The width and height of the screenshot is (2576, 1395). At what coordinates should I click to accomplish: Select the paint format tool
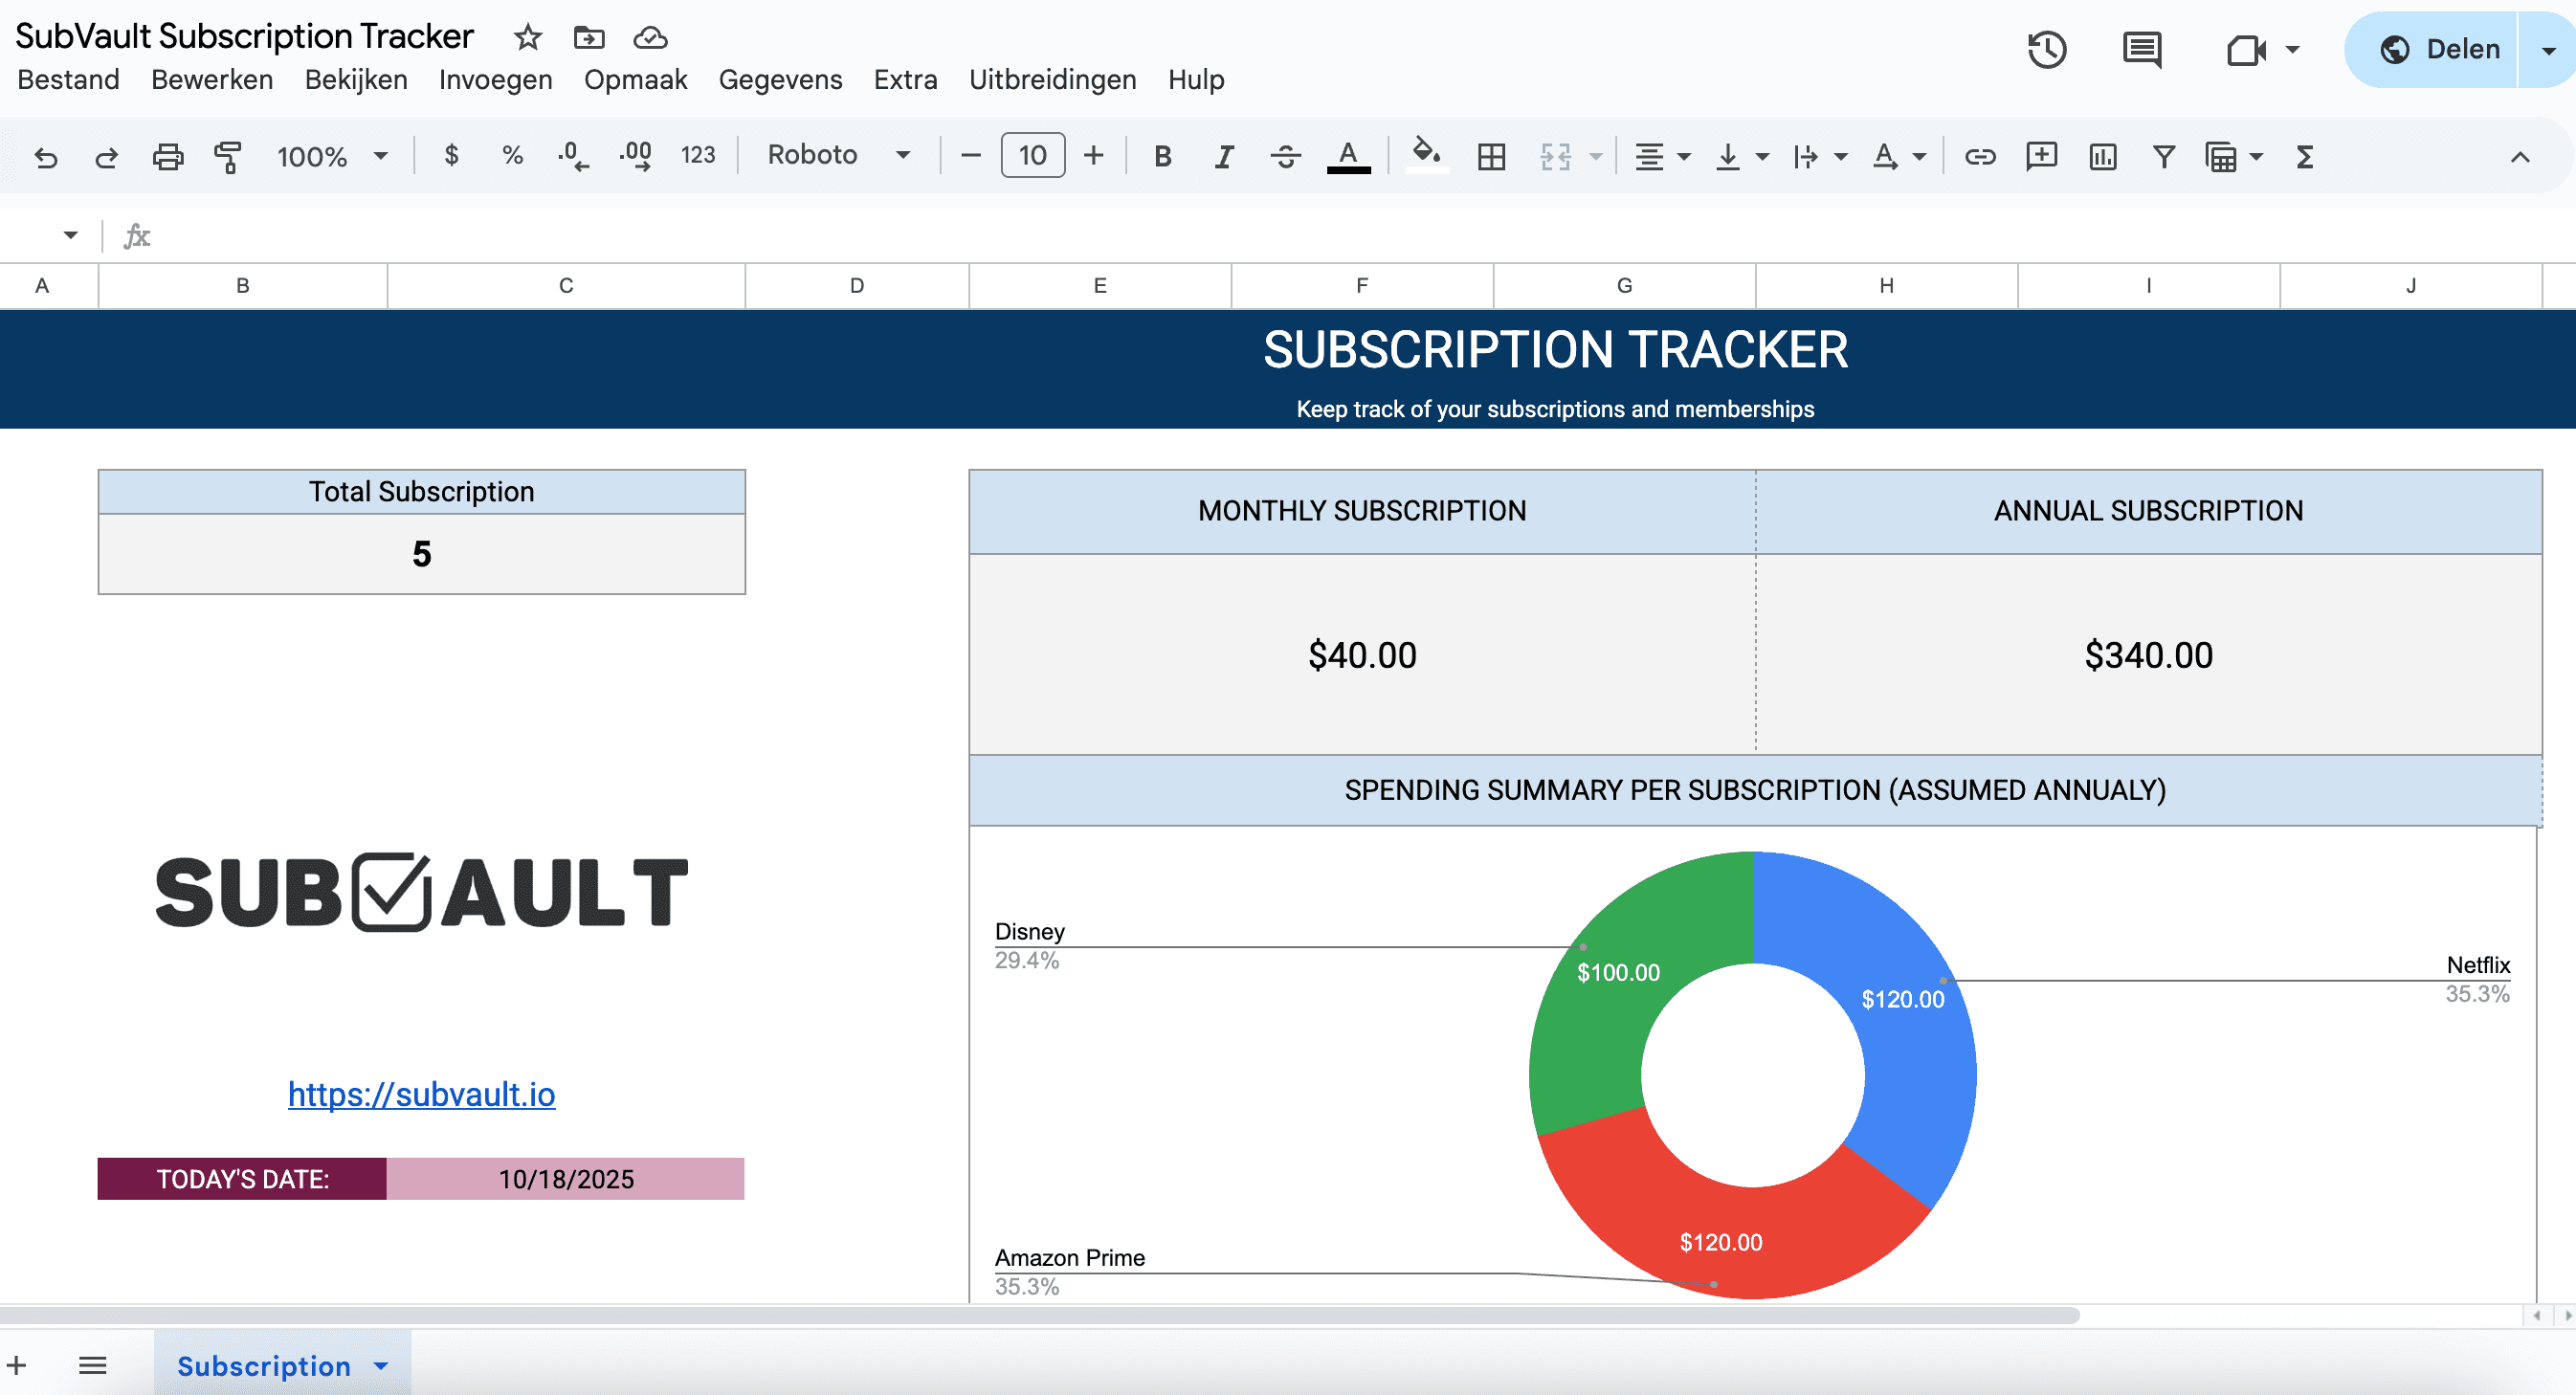tap(227, 156)
